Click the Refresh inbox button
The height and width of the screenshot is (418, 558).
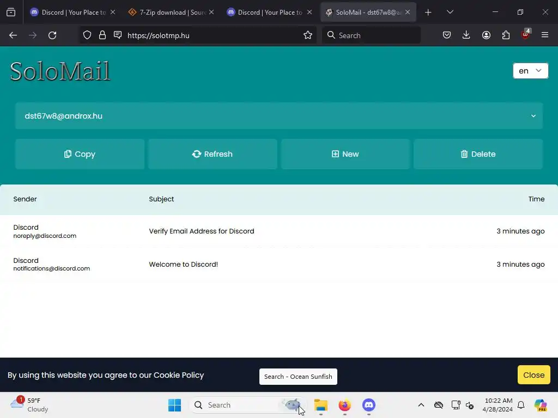213,154
